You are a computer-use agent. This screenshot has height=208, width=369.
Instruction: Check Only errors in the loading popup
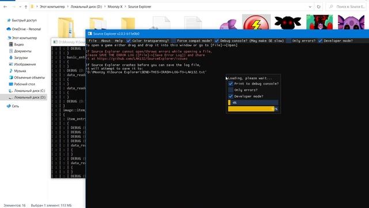[x=231, y=90]
